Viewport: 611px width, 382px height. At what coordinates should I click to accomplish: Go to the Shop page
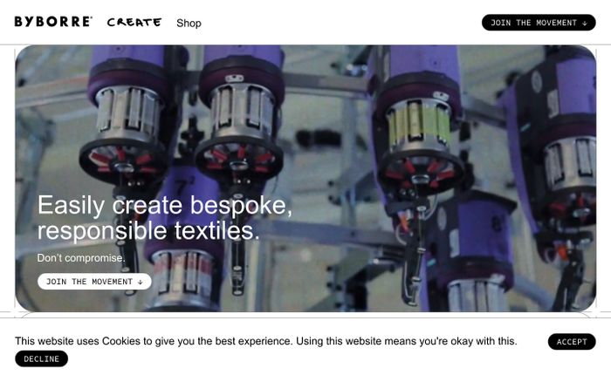(189, 23)
